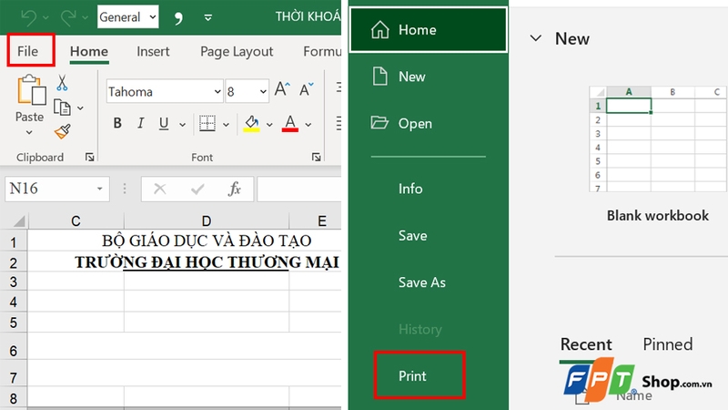The height and width of the screenshot is (410, 728).
Task: Open the Clipboard dialog launcher
Action: 89,158
